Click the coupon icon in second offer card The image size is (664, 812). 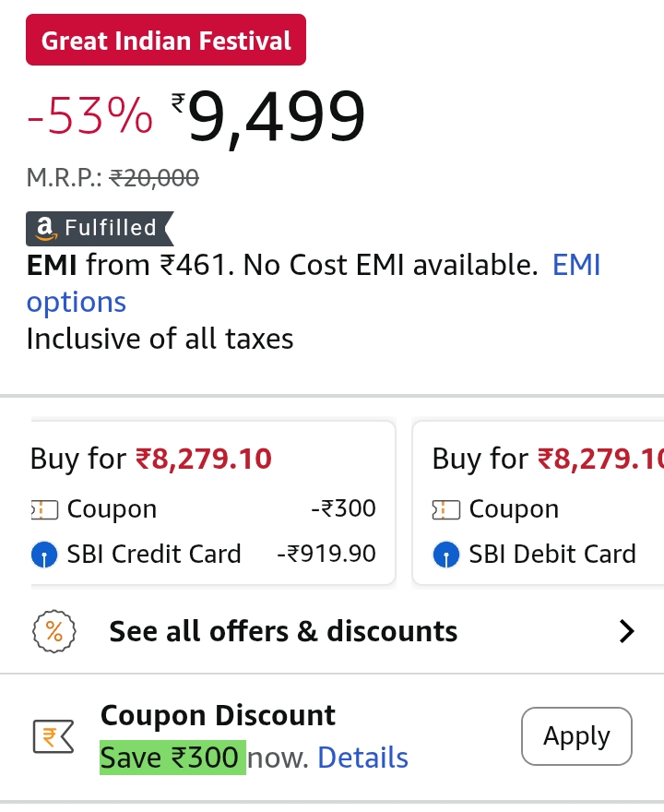pos(446,509)
